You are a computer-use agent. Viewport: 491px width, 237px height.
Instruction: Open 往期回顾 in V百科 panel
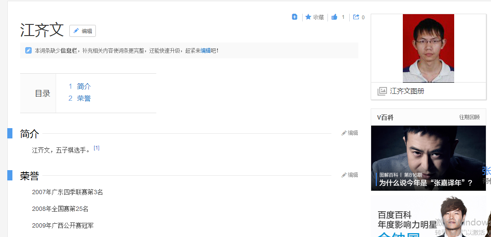469,117
